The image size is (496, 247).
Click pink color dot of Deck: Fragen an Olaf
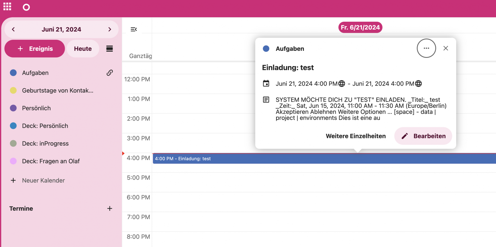tap(13, 161)
